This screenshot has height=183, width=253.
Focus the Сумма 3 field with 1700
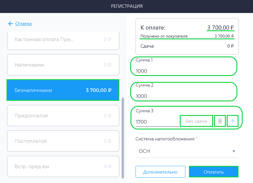point(157,122)
